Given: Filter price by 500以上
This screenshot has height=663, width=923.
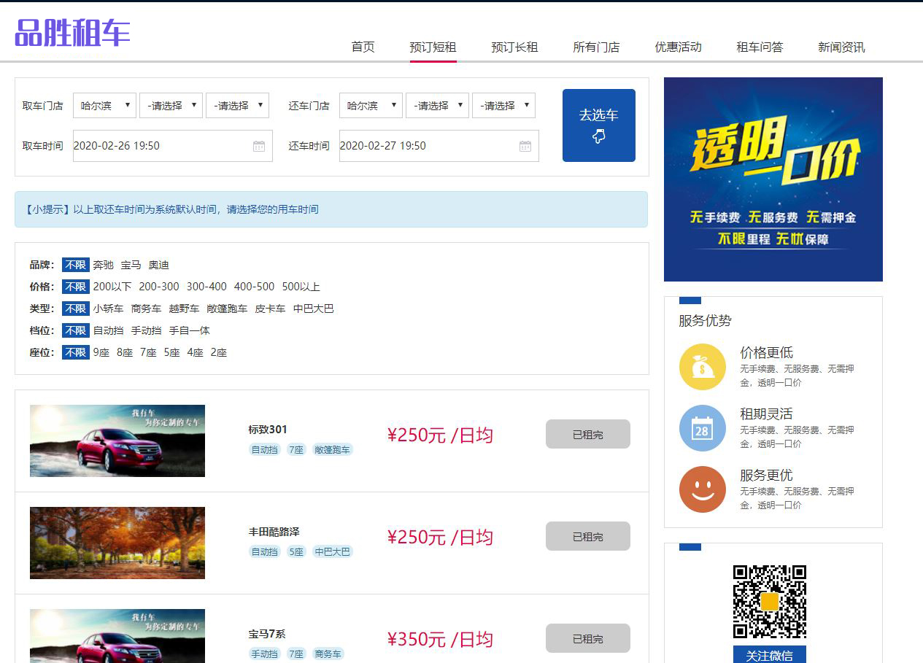Looking at the screenshot, I should coord(301,287).
